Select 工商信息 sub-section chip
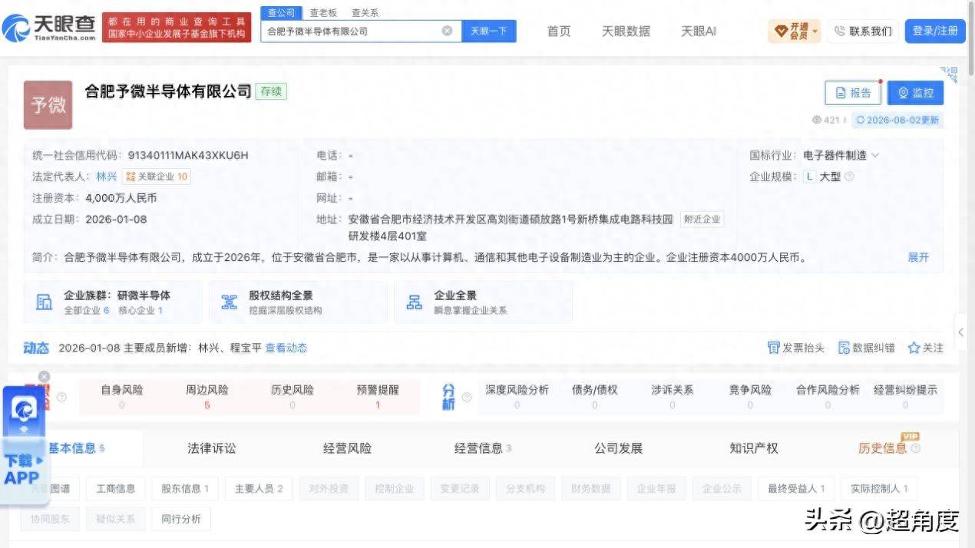975x548 pixels. 116,488
